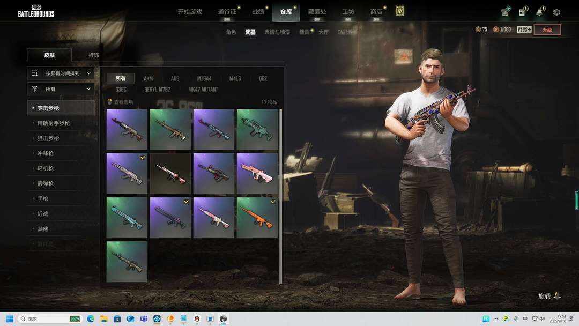Filter weapon skins by M416
This screenshot has width=579, height=326.
click(x=235, y=78)
